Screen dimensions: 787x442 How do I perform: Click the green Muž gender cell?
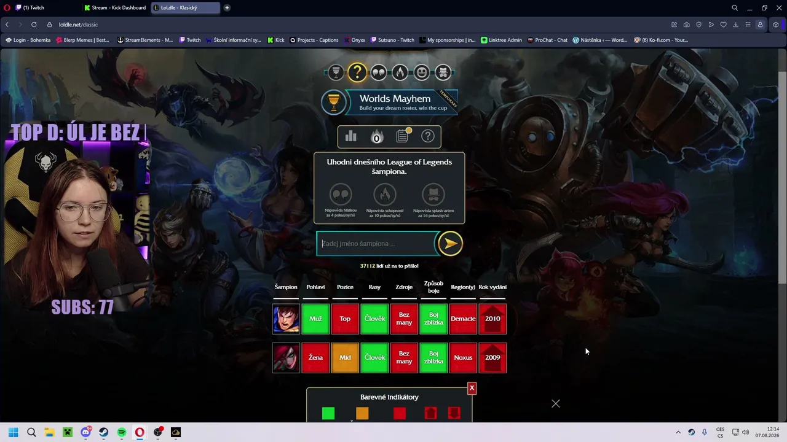coord(315,319)
